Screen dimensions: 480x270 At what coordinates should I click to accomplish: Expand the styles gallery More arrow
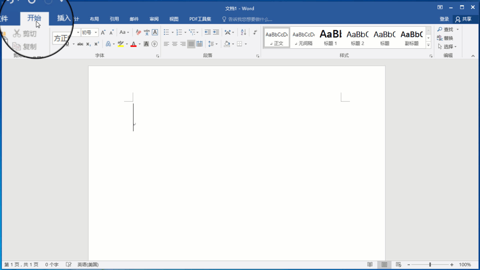[428, 45]
